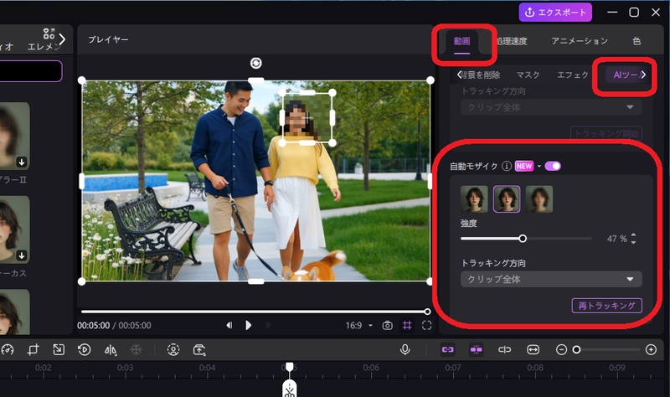Take a snapshot with camera icon

[387, 325]
